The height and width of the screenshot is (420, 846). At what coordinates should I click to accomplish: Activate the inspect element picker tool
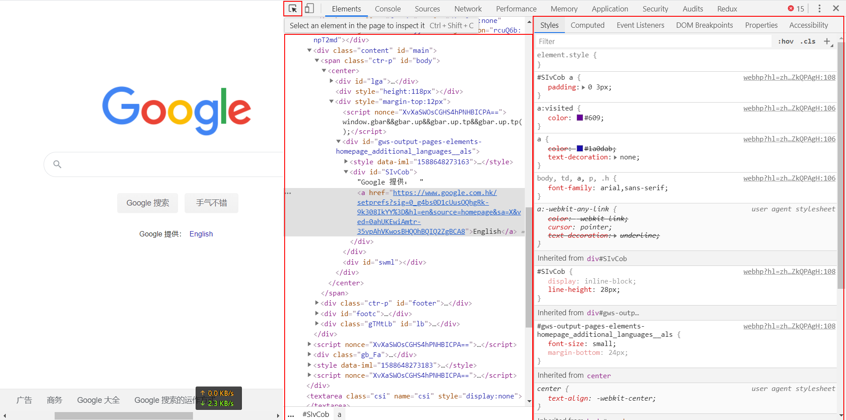click(293, 8)
